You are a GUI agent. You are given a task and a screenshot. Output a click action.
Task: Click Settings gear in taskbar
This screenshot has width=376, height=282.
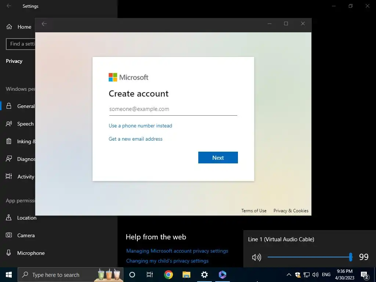(x=204, y=275)
